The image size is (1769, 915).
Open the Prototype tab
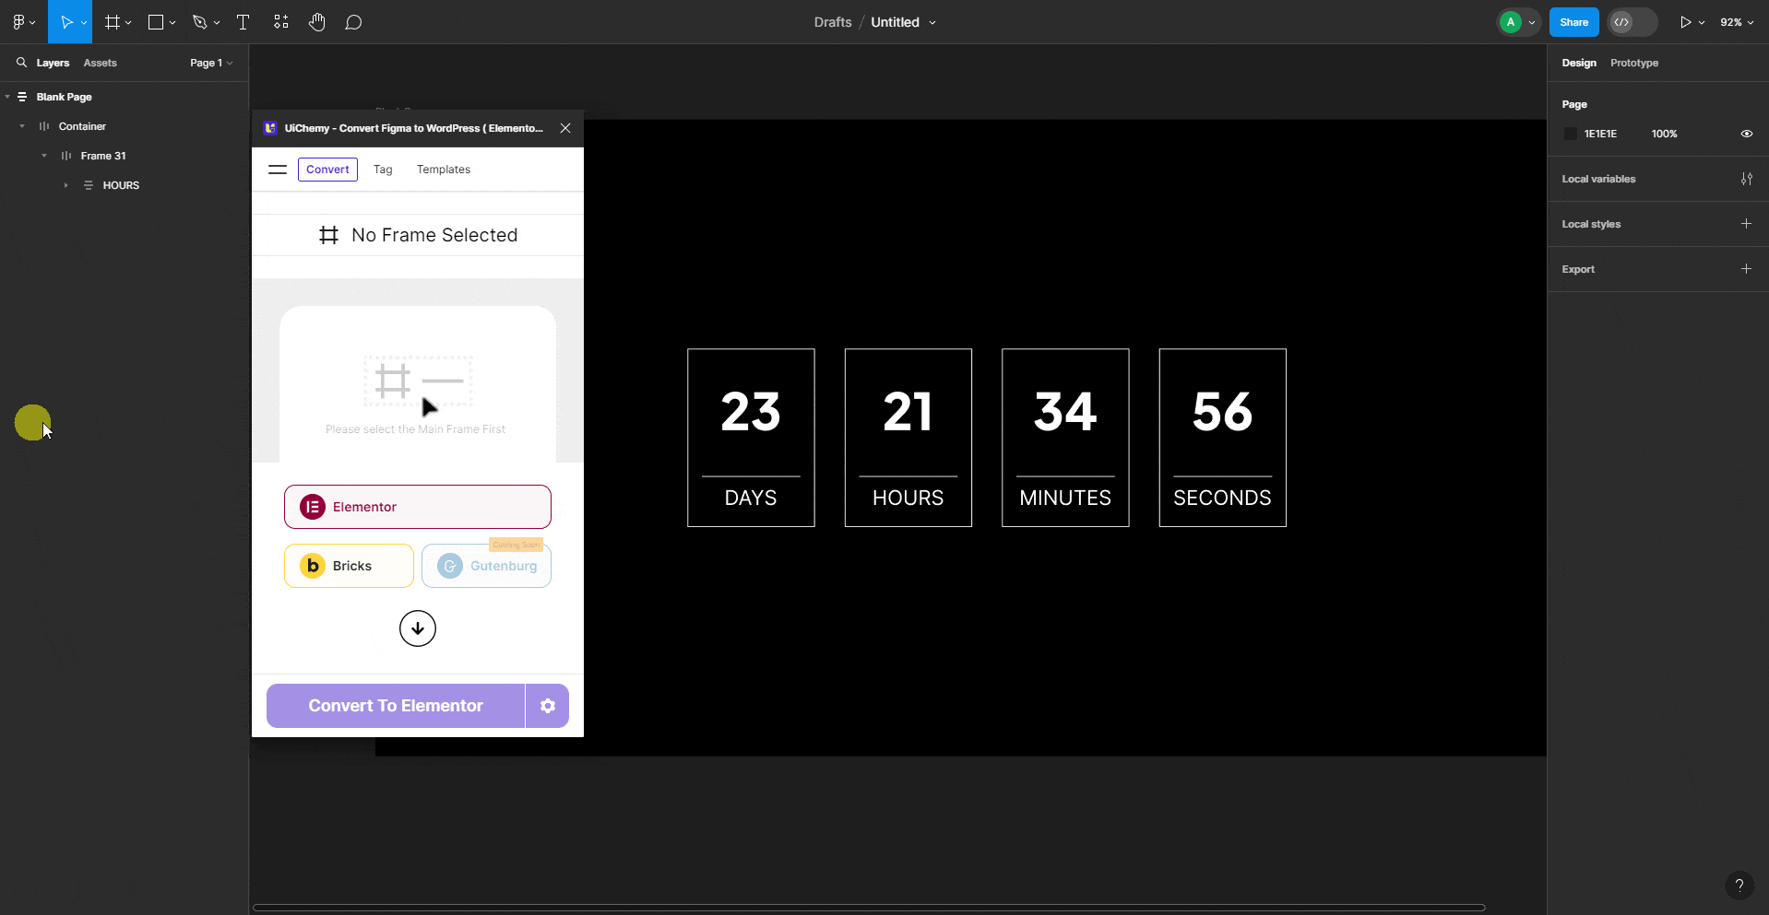[x=1633, y=63]
